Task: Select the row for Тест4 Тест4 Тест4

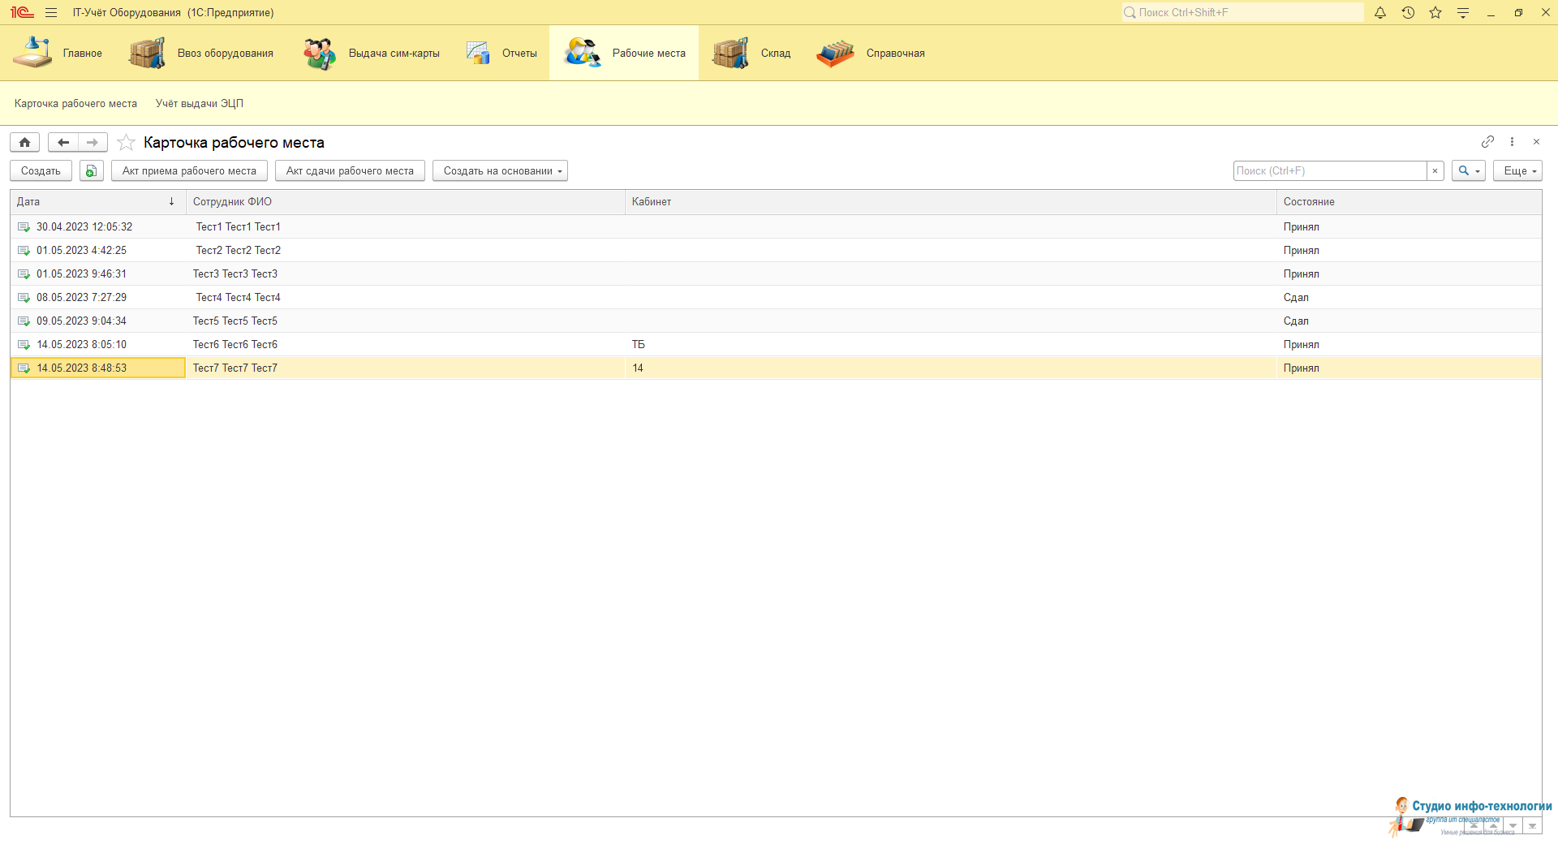Action: coord(238,298)
